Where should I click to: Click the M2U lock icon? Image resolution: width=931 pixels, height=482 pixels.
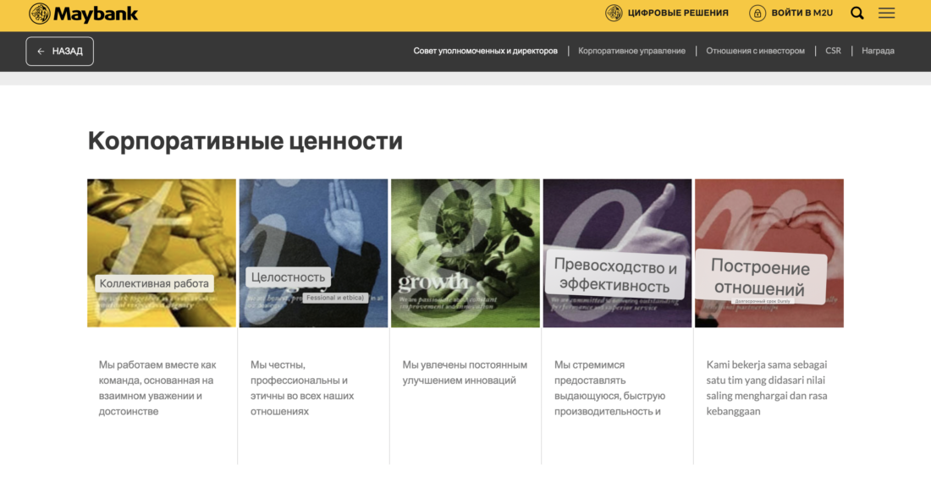[757, 13]
